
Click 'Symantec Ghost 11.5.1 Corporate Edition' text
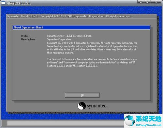click(69, 36)
